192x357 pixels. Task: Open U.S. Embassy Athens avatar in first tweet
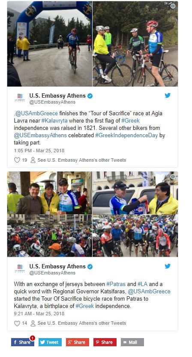tap(20, 98)
